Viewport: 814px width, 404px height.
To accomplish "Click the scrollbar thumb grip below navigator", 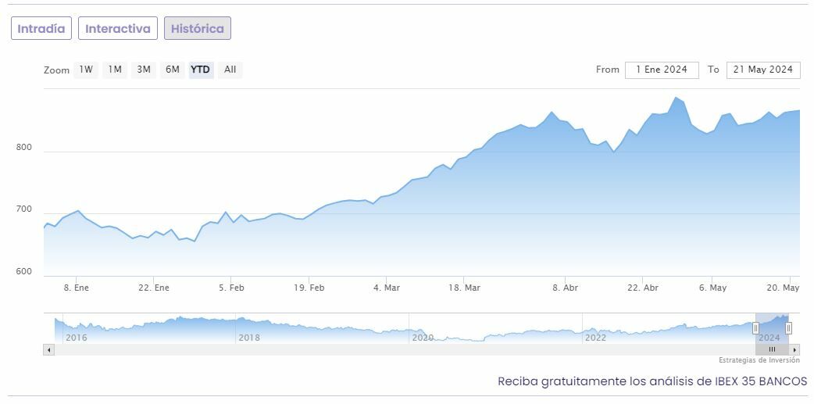I will coord(772,350).
